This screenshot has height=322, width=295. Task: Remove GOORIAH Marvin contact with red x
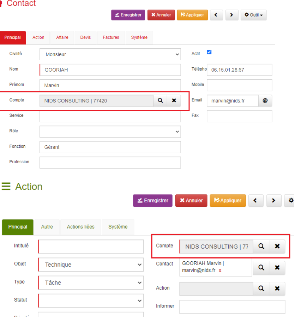[x=220, y=271]
